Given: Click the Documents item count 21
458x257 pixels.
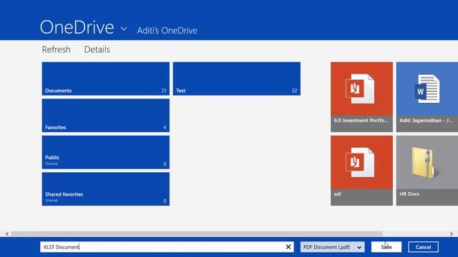Looking at the screenshot, I should 164,91.
